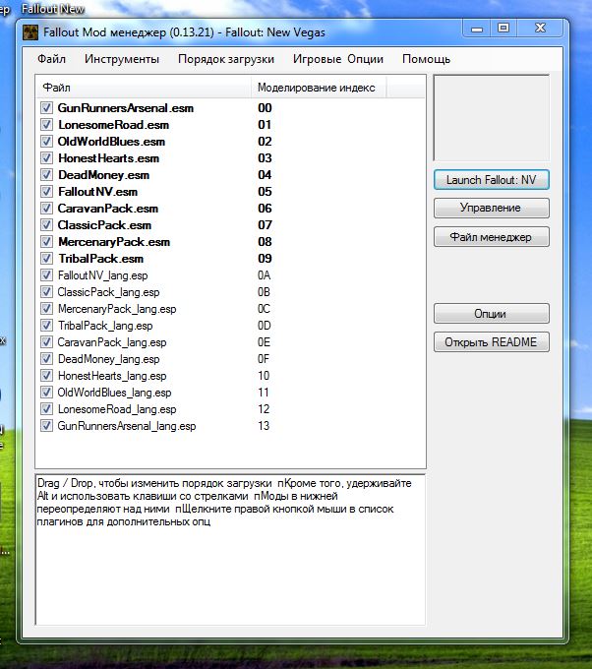Screen dimensions: 592x669
Task: Uncheck GunRunnersArsenal_lang.esp checkbox
Action: (x=46, y=426)
